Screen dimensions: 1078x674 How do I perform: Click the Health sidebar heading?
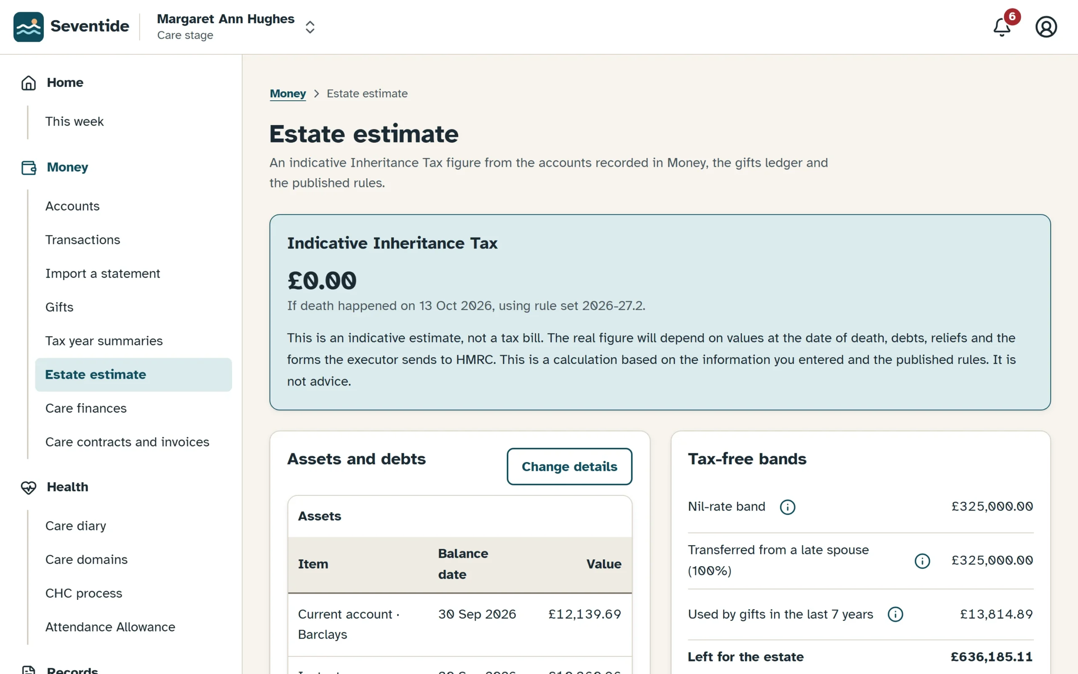[68, 487]
